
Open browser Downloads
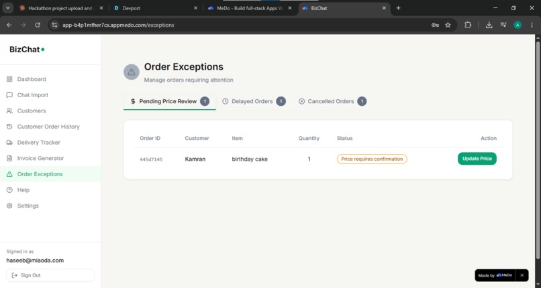pos(489,25)
